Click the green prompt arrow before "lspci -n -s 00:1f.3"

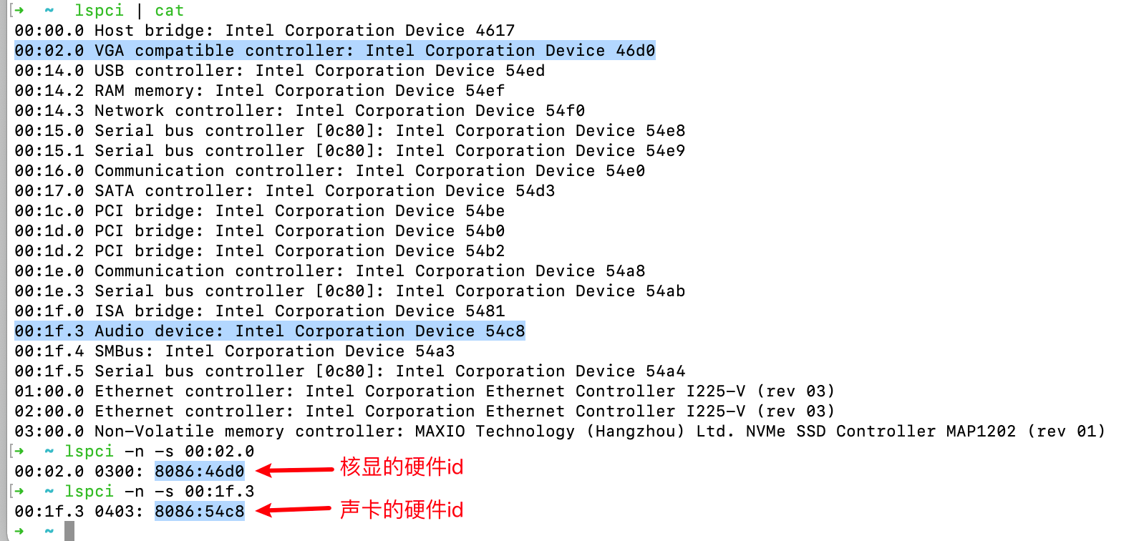point(19,492)
